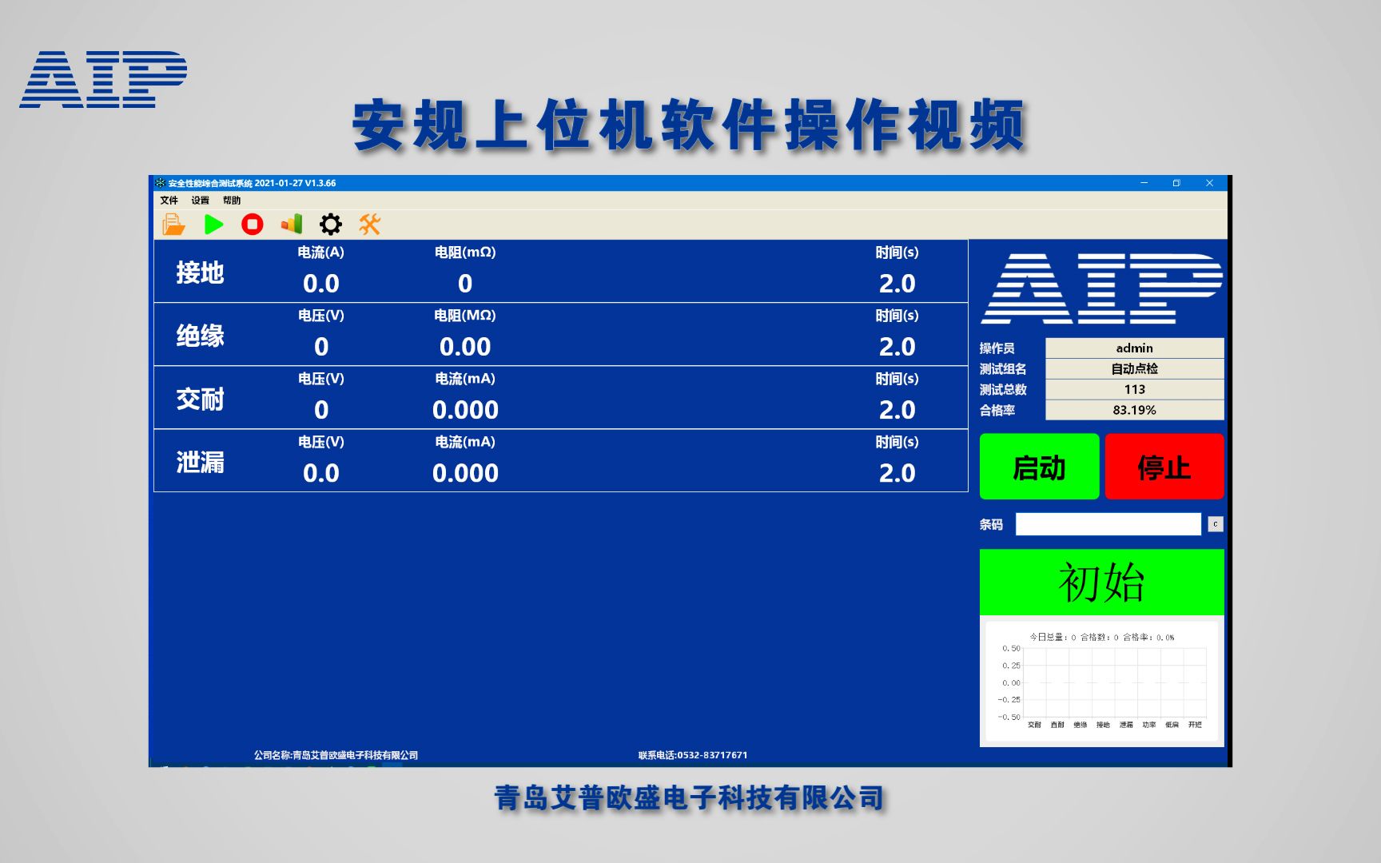Open the 设置 menu
The width and height of the screenshot is (1381, 863).
(200, 201)
